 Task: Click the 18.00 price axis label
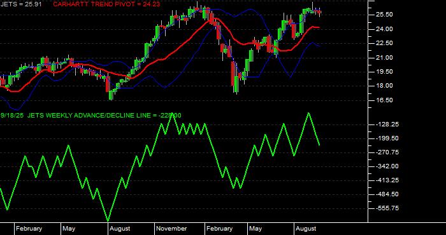(384, 86)
